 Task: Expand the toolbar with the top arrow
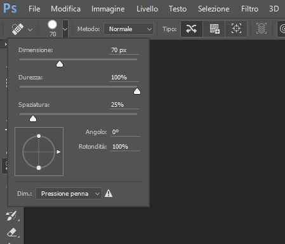(x=6, y=44)
